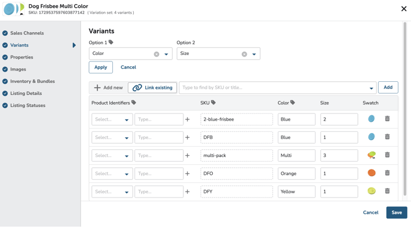Image resolution: width=411 pixels, height=234 pixels.
Task: Apply the variant options
Action: 100,67
